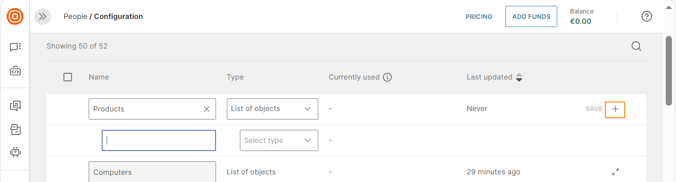
Task: Expand the Computers row details
Action: point(615,172)
